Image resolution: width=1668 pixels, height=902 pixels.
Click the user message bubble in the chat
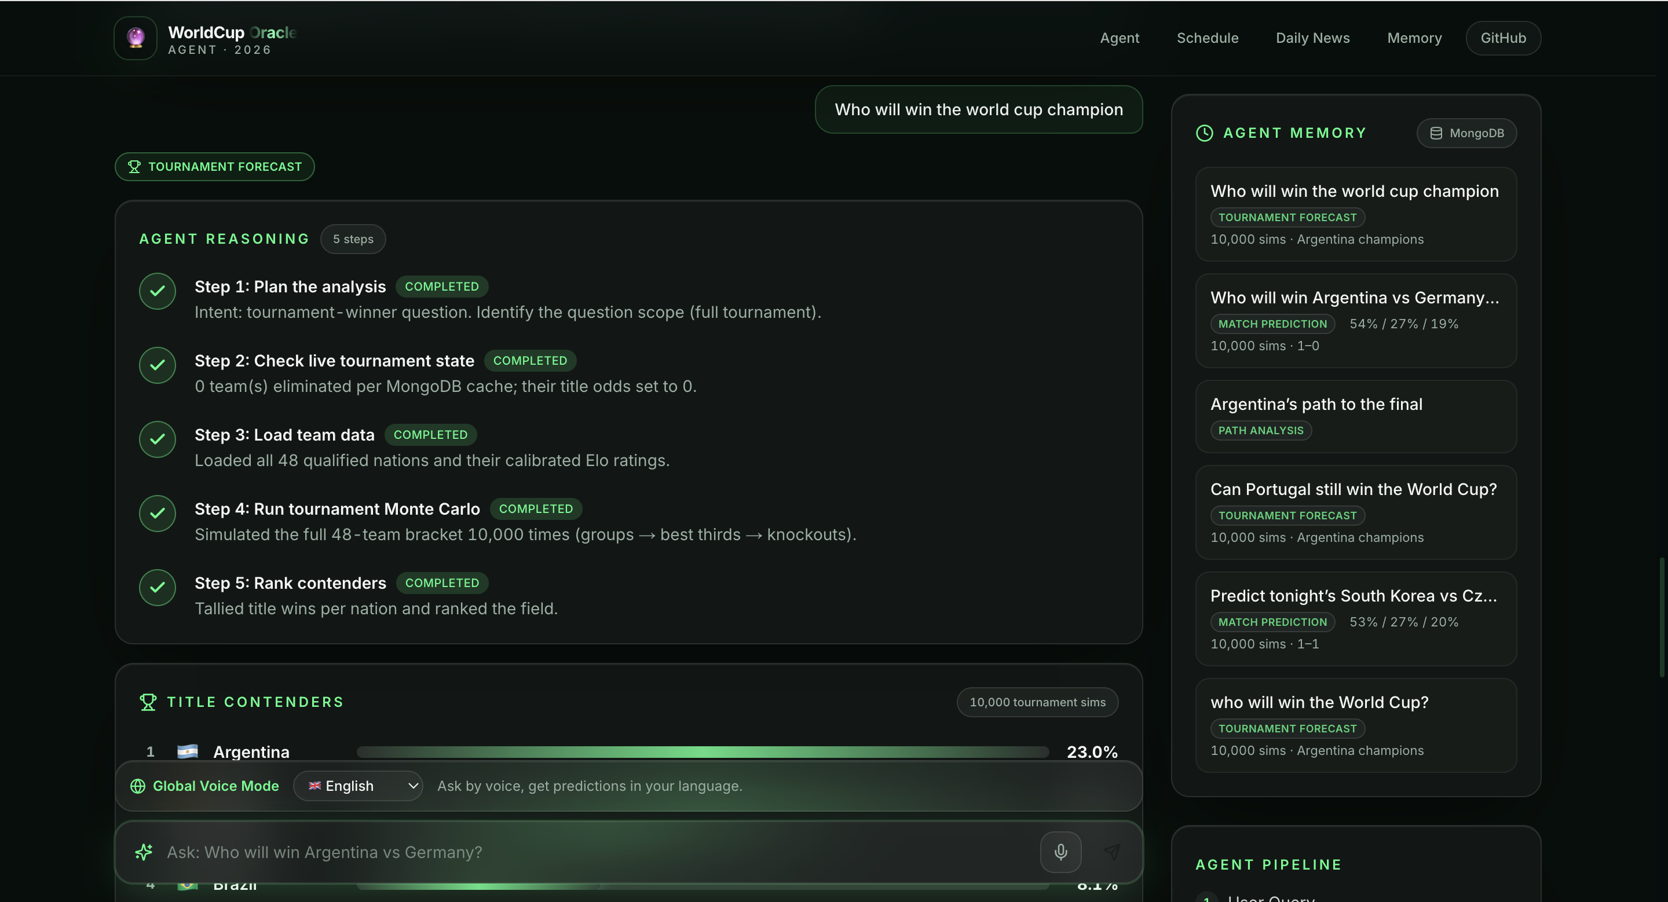pos(978,109)
